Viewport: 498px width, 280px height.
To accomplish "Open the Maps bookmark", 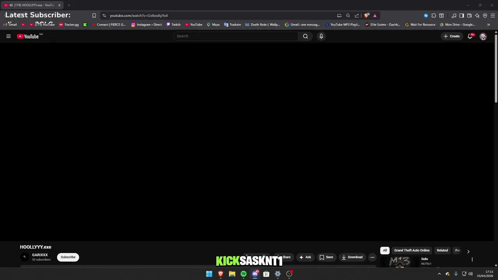I will tap(213, 24).
